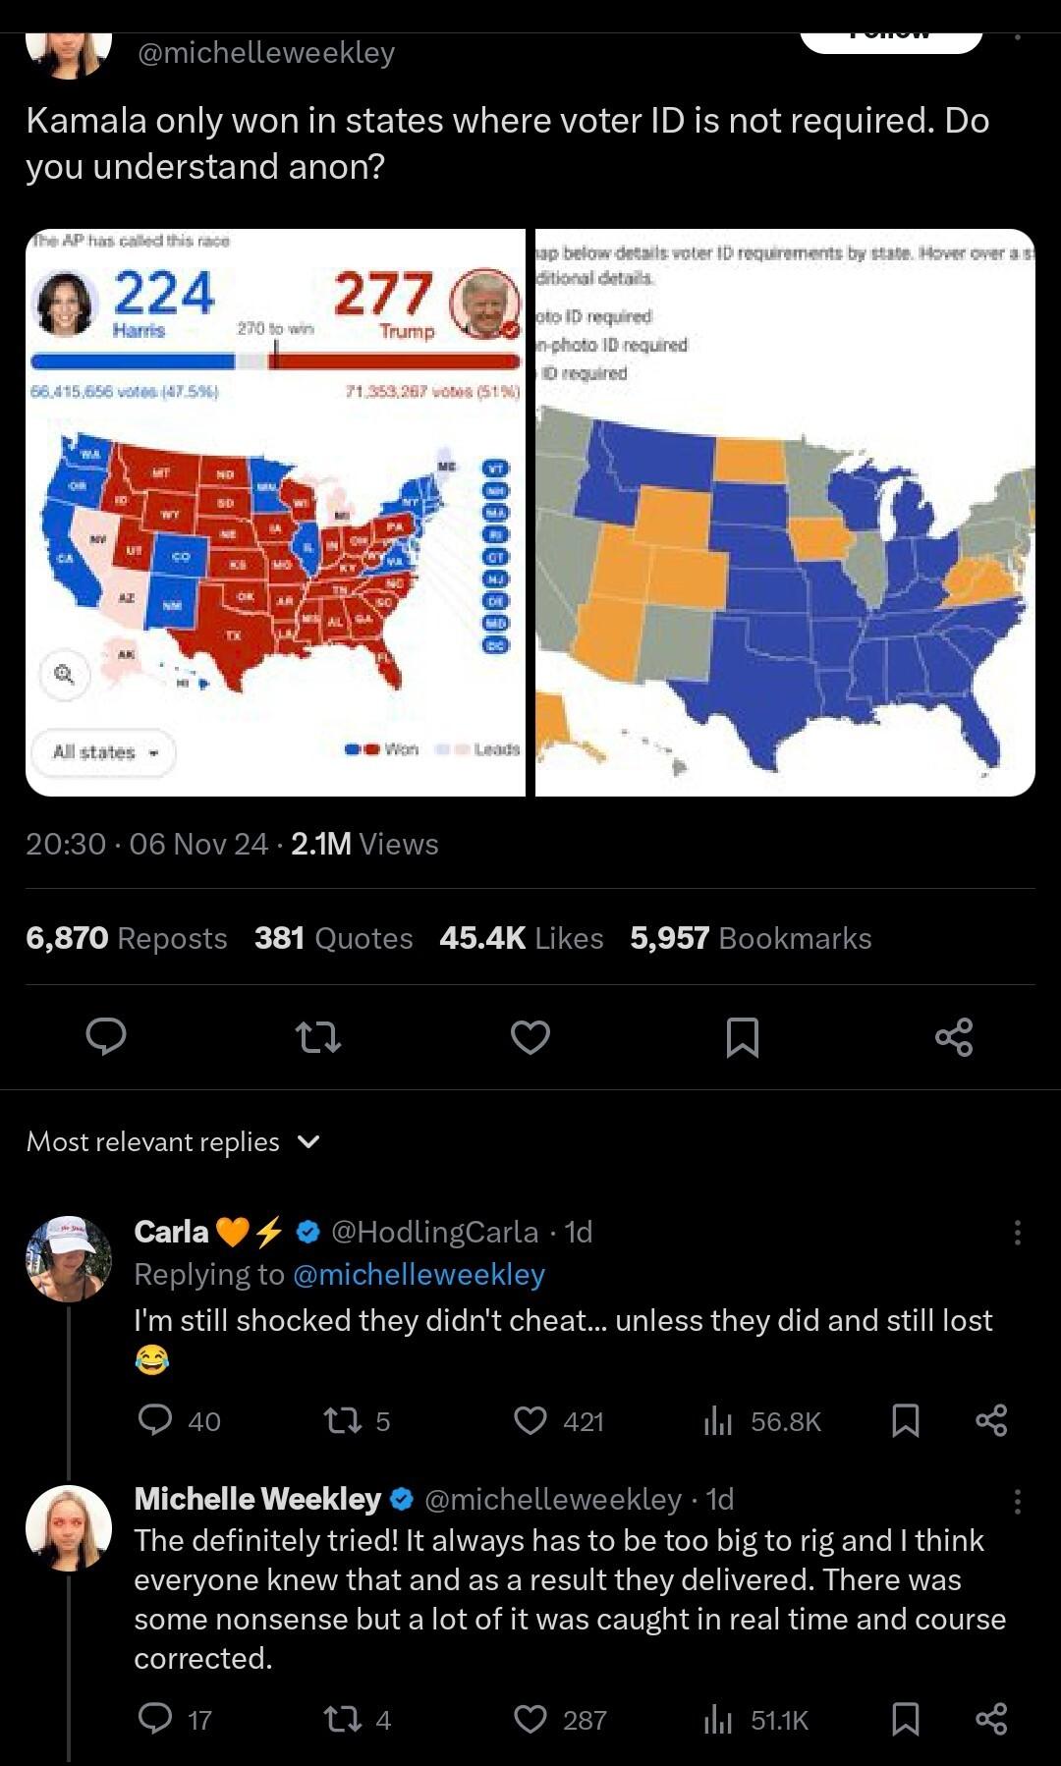The image size is (1061, 1766).
Task: Open the @michelleweekley mention link
Action: pos(419,1274)
